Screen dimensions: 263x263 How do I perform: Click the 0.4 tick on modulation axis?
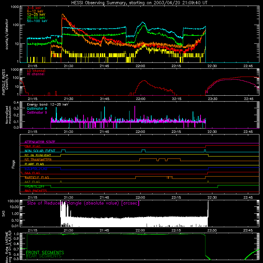[16, 103]
